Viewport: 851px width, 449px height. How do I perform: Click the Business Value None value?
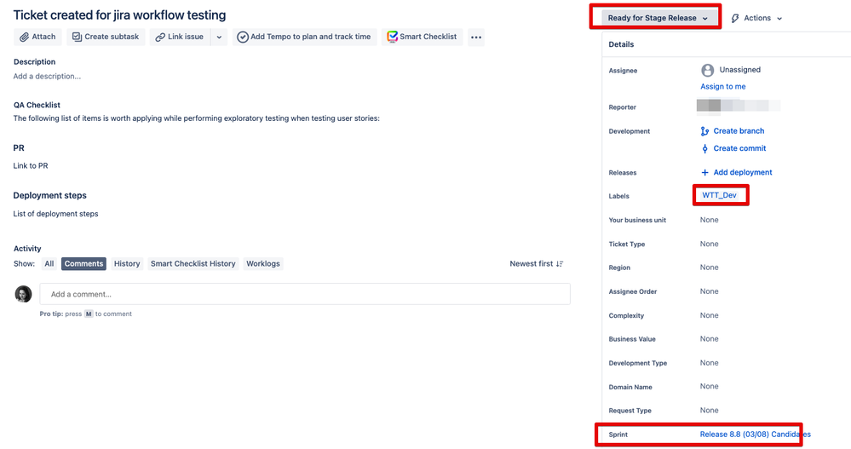(709, 339)
